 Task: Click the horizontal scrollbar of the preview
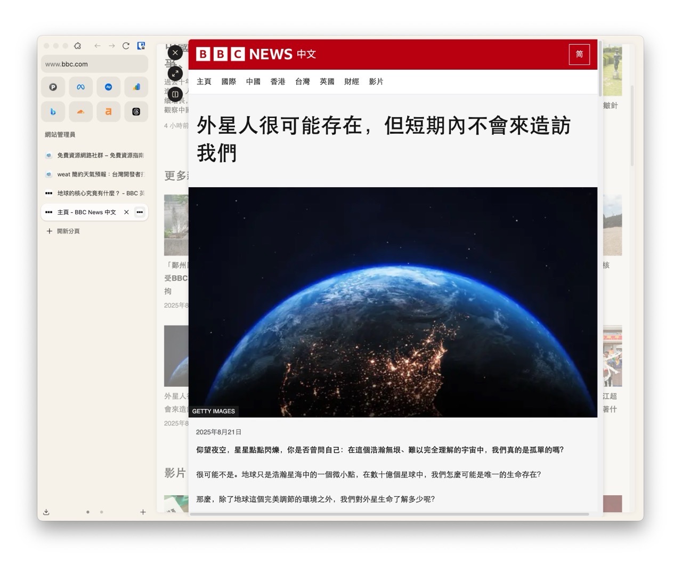(x=389, y=514)
